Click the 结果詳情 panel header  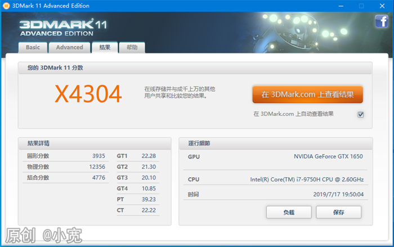pyautogui.click(x=95, y=143)
